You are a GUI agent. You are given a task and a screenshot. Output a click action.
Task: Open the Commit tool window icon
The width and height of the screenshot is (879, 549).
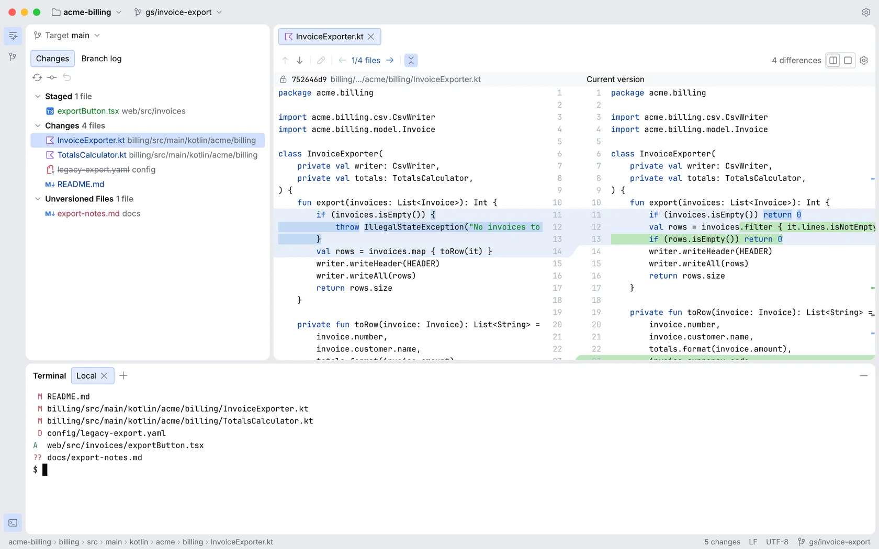(x=13, y=36)
